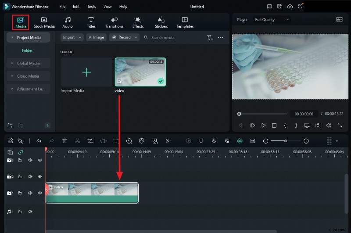Click the microphone voiceover icon
This screenshot has width=351, height=233.
coord(214,141)
